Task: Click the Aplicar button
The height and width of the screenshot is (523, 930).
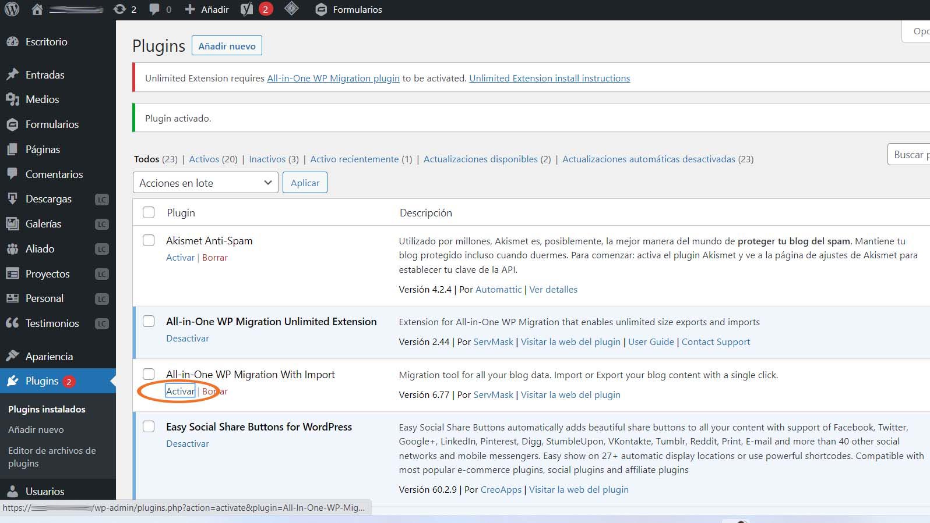Action: coord(305,183)
